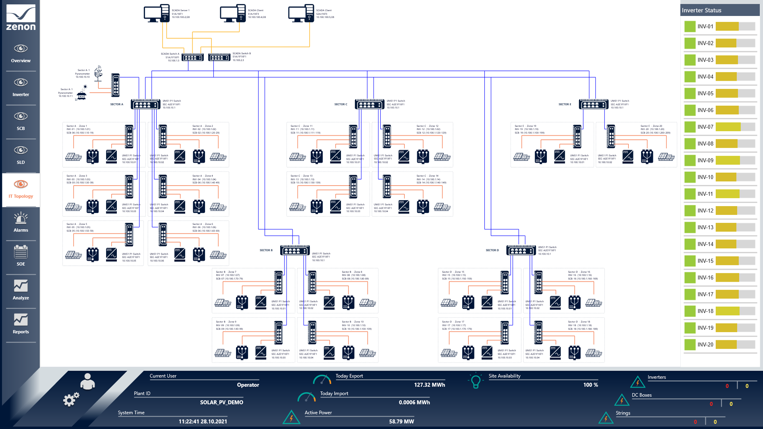This screenshot has width=763, height=429.
Task: Click the INV-07 yellow power bar
Action: coord(728,127)
